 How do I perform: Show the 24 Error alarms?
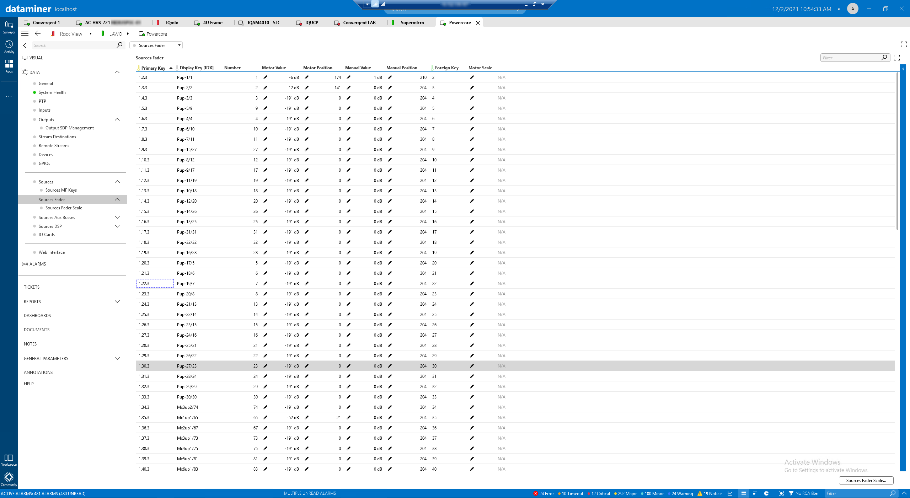tap(544, 493)
